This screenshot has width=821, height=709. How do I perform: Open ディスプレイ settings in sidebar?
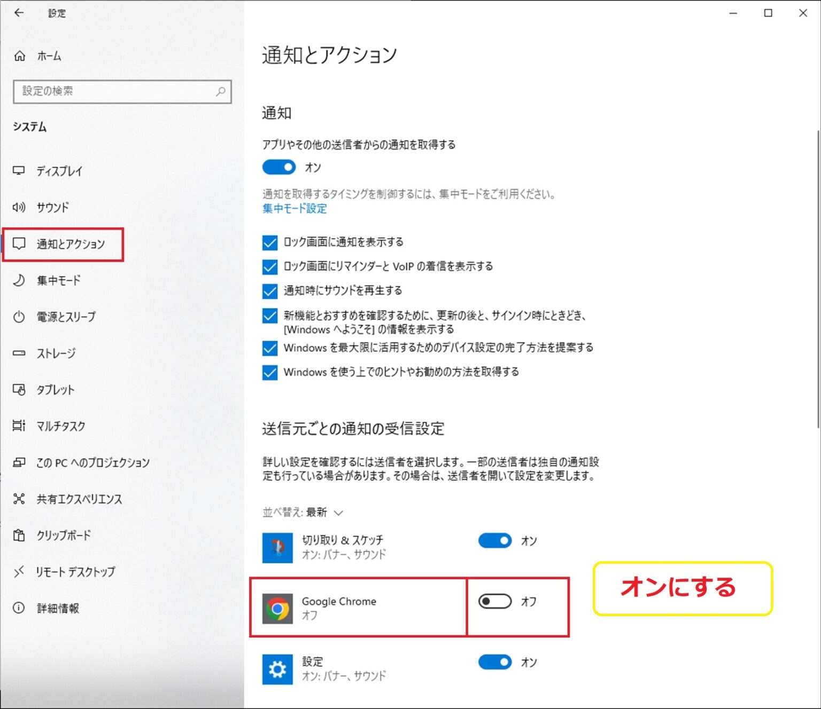[x=59, y=171]
